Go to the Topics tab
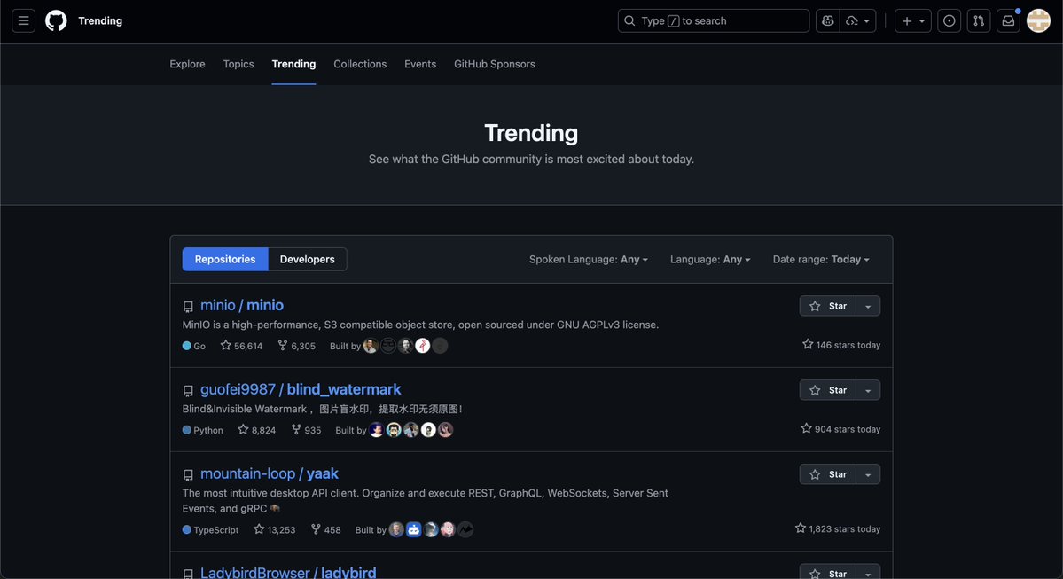This screenshot has width=1063, height=579. tap(238, 64)
